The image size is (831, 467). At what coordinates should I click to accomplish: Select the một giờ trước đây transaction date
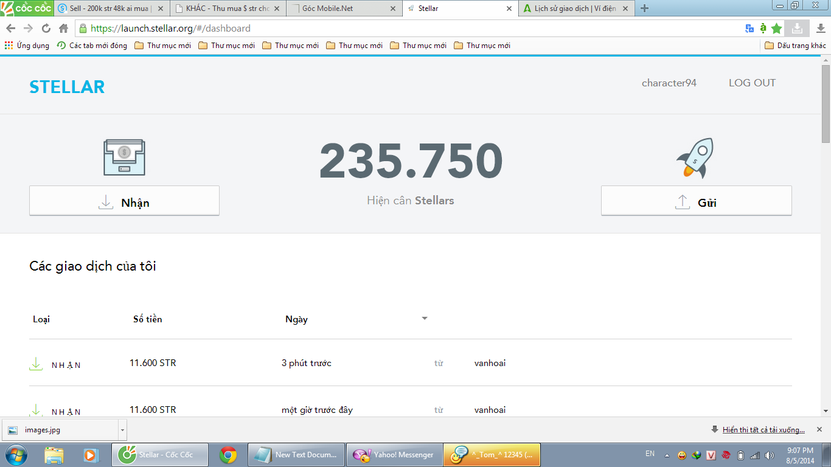click(x=317, y=410)
